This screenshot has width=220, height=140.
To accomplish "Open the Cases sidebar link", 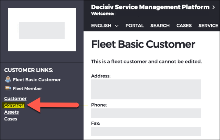I will (11, 119).
